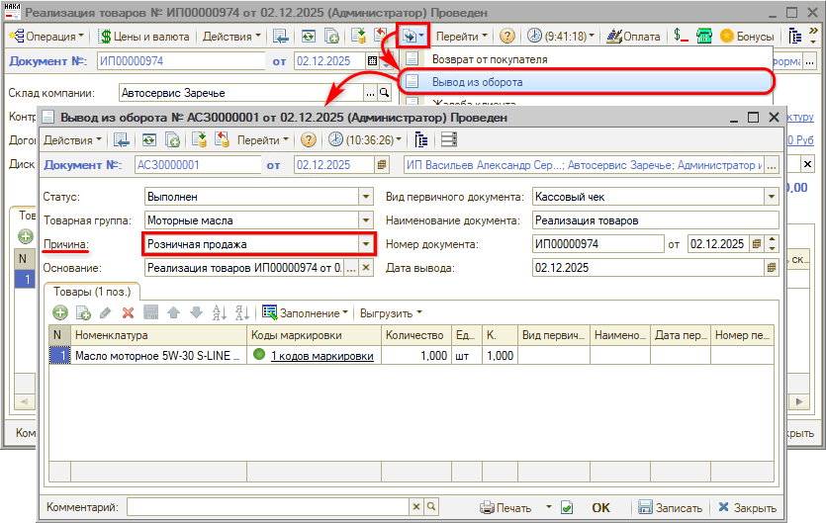The width and height of the screenshot is (826, 523).
Task: Click into the Комментарий input field
Action: 265,508
